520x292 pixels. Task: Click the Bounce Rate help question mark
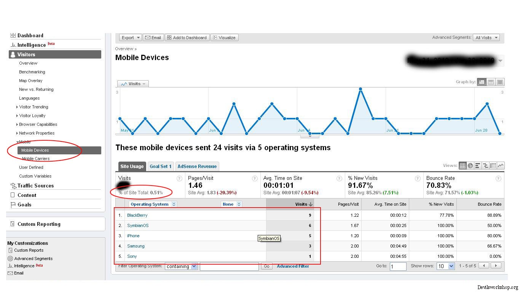tap(498, 178)
